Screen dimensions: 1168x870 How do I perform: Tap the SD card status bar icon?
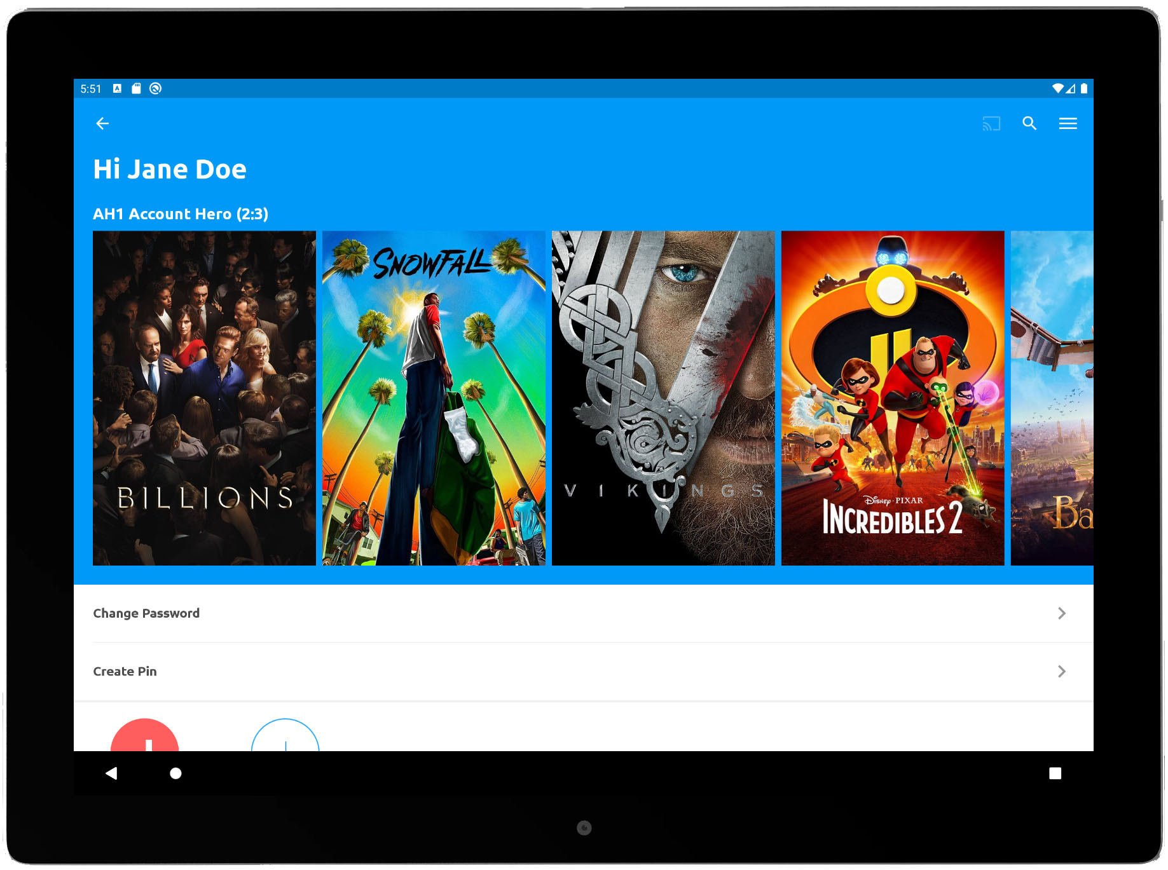tap(136, 88)
